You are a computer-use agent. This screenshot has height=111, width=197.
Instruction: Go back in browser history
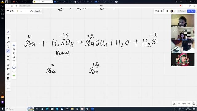[x=7, y=6]
